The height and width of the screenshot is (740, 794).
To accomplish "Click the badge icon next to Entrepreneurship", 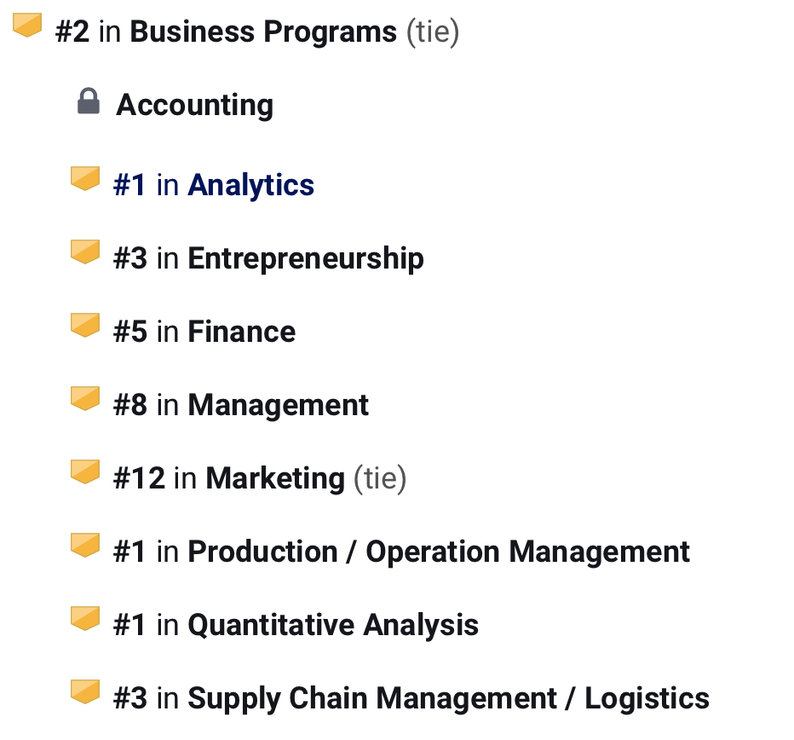I will click(x=85, y=251).
